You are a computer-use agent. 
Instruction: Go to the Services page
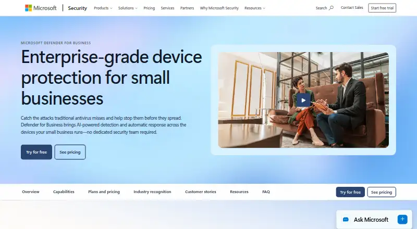coord(167,8)
